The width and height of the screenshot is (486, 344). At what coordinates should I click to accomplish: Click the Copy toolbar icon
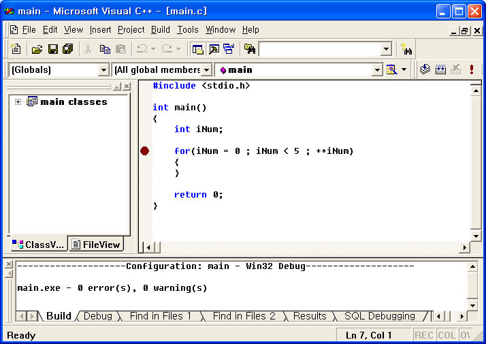click(105, 48)
